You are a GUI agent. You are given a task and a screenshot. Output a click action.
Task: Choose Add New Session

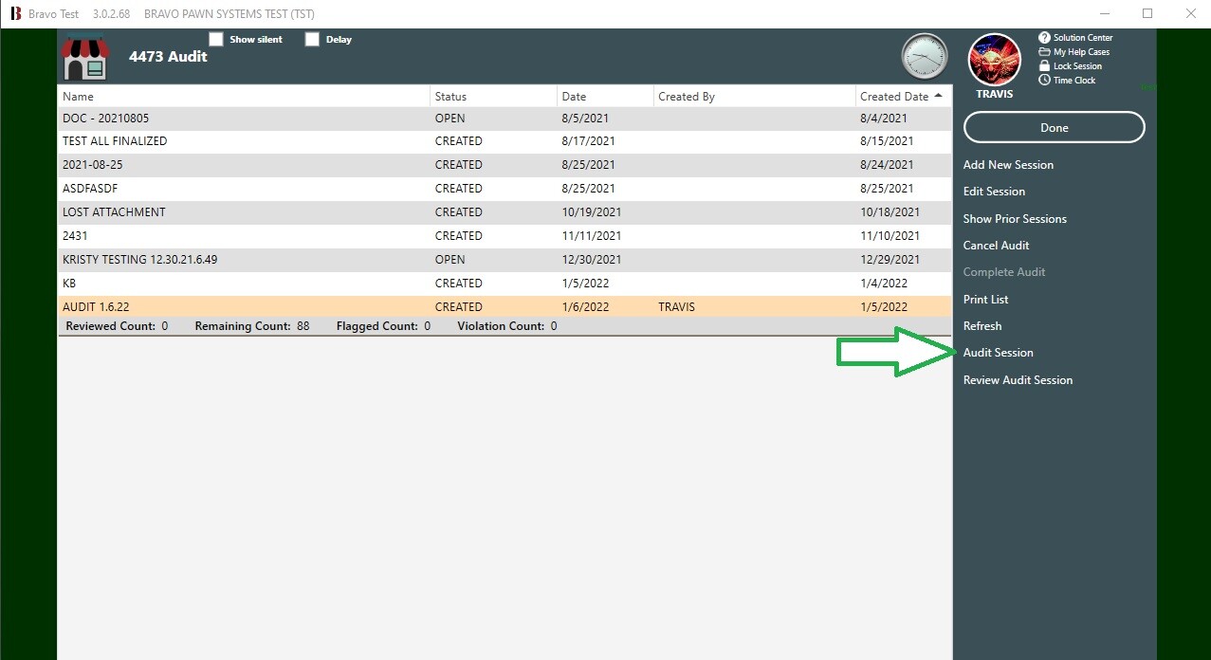[1008, 165]
